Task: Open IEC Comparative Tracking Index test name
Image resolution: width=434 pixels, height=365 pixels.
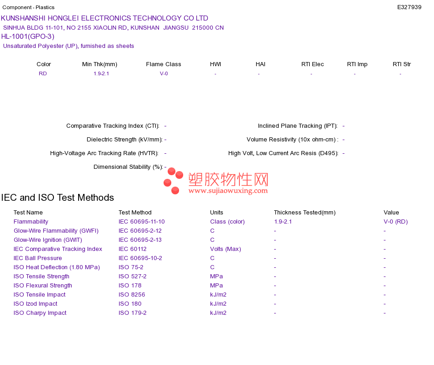Action: coord(58,249)
